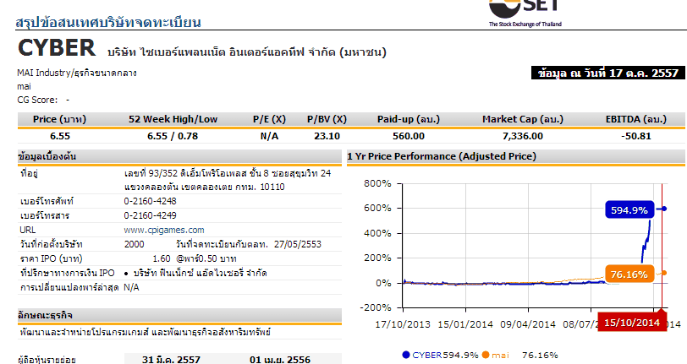This screenshot has height=364, width=687.
Task: Select the 594.9% blue chart label
Action: tap(629, 209)
